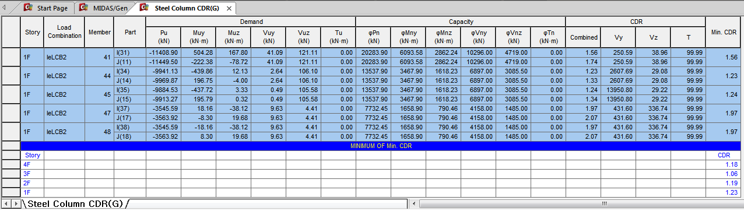
Task: Select the φPn (kN) capacity header
Action: coord(373,37)
